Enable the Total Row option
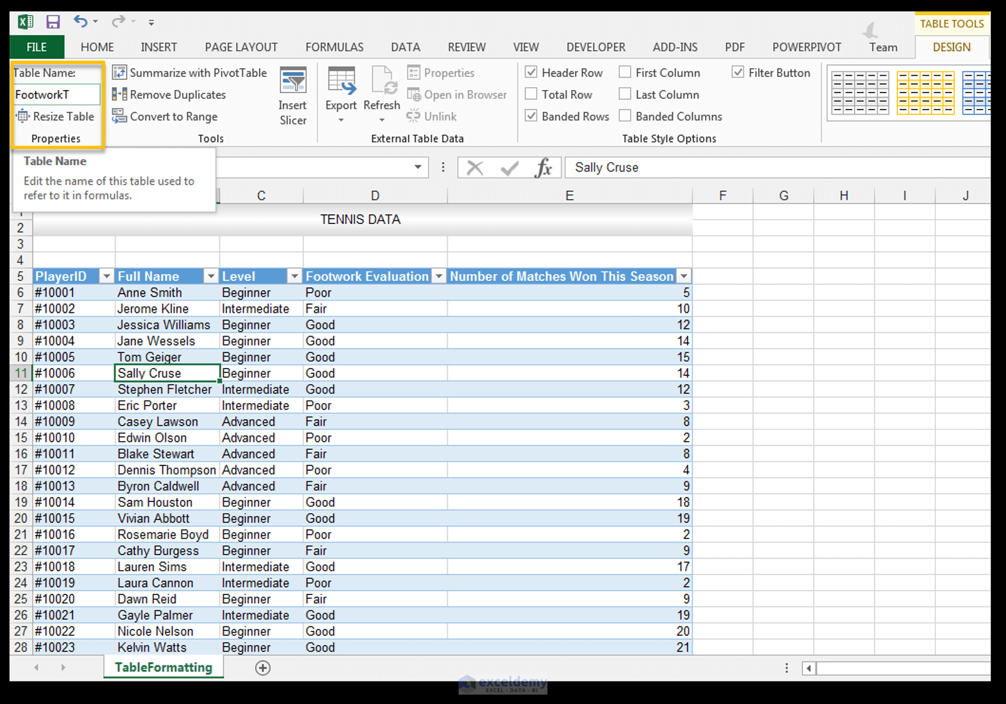The image size is (1006, 704). (531, 94)
